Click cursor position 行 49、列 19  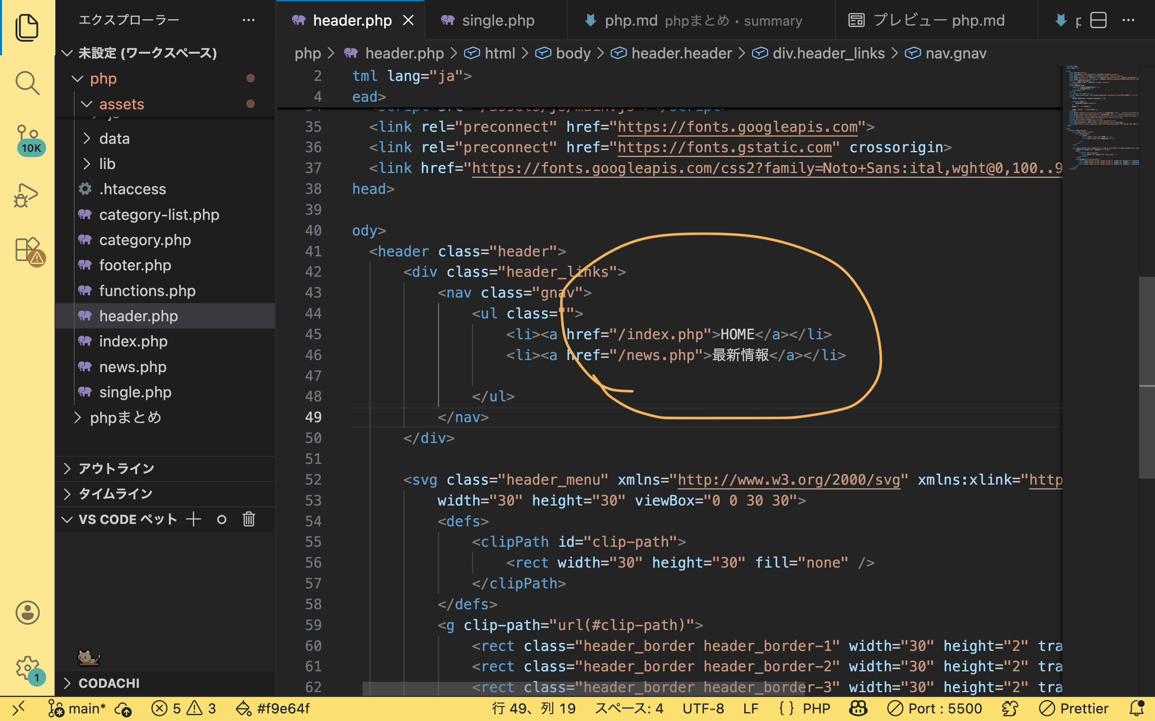point(534,709)
